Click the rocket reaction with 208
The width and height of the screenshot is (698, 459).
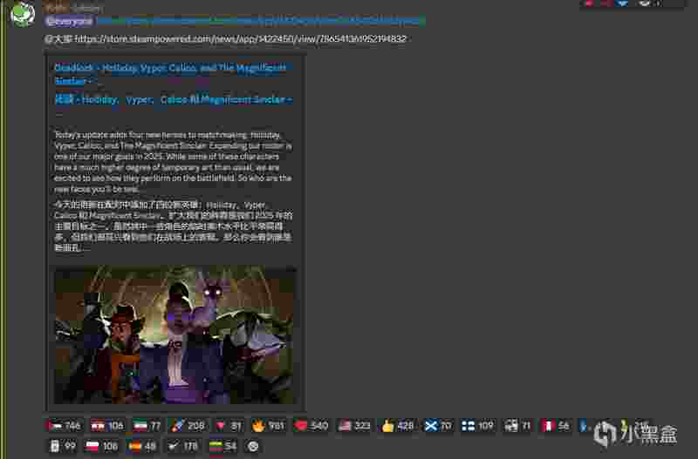pyautogui.click(x=187, y=426)
